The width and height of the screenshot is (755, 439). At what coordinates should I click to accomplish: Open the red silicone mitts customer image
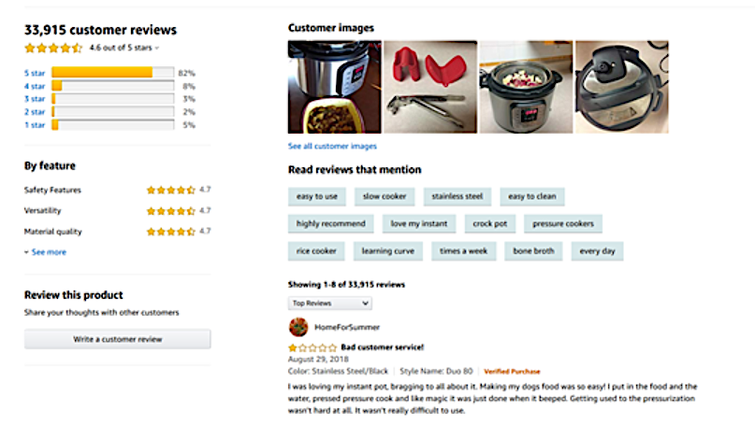tap(430, 87)
